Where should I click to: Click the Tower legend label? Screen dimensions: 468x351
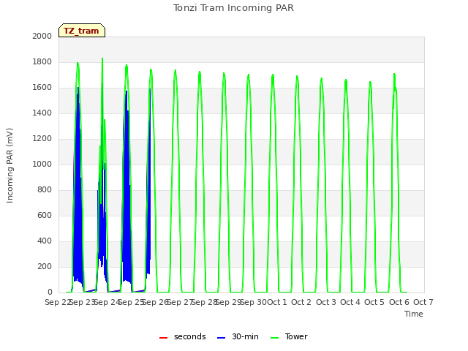296,336
